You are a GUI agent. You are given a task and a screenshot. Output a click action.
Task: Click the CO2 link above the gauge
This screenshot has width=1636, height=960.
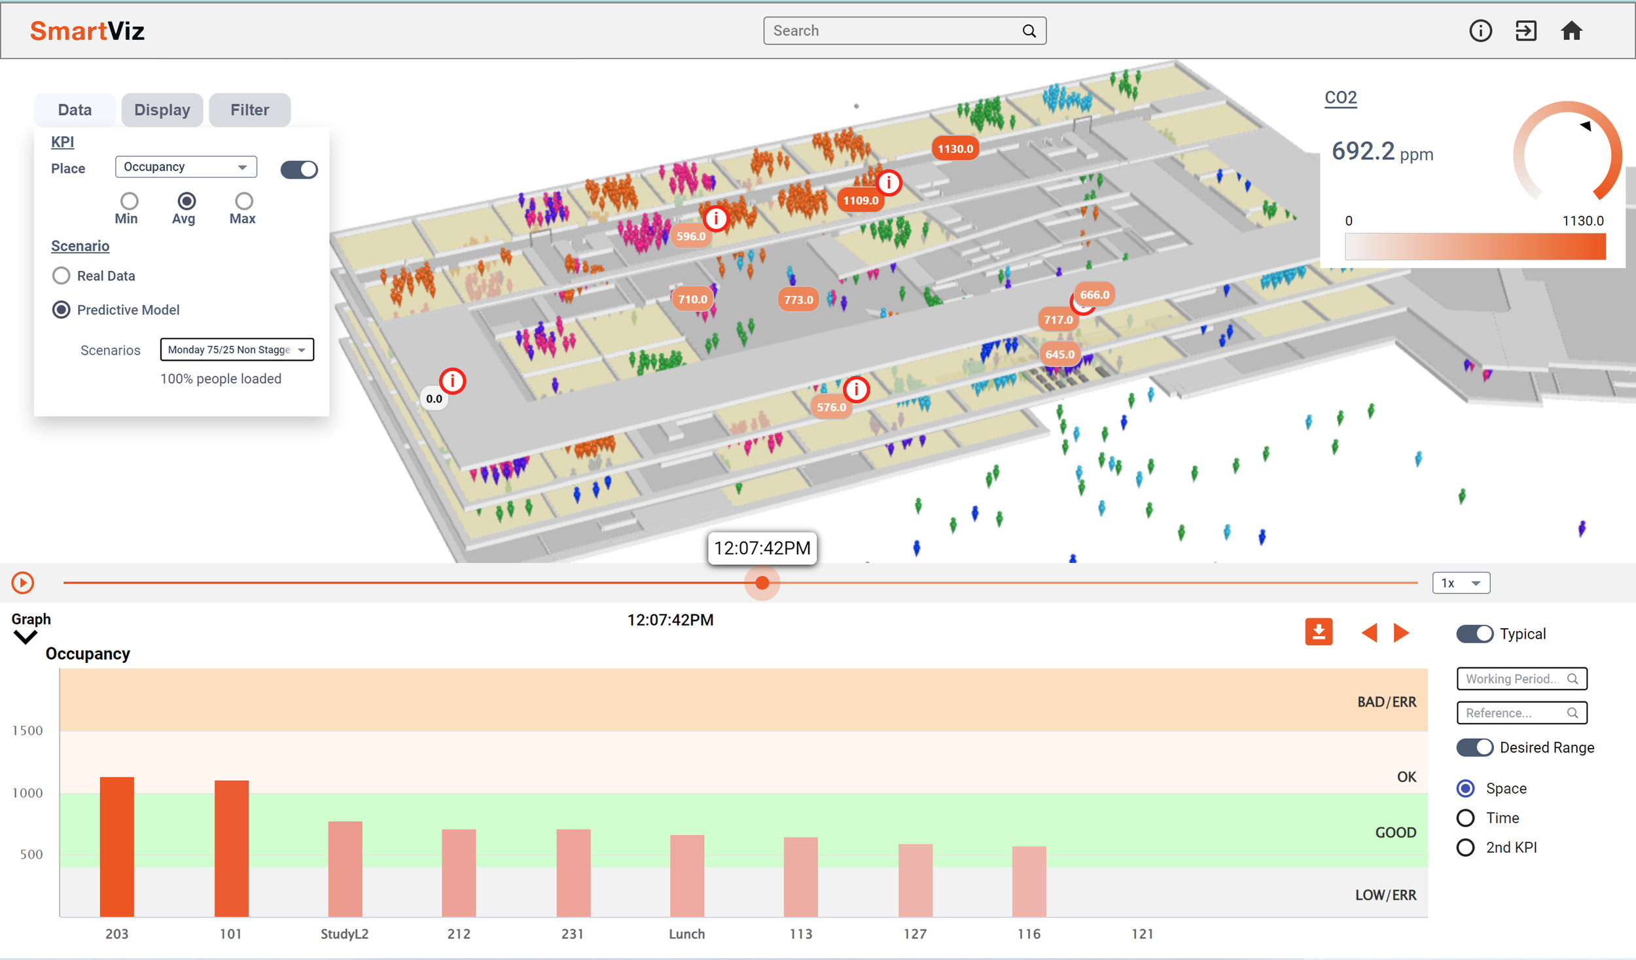tap(1340, 97)
